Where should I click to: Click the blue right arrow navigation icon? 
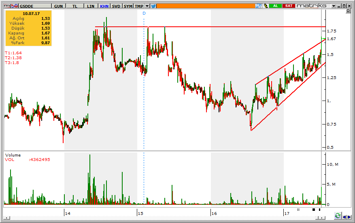(x=349, y=217)
